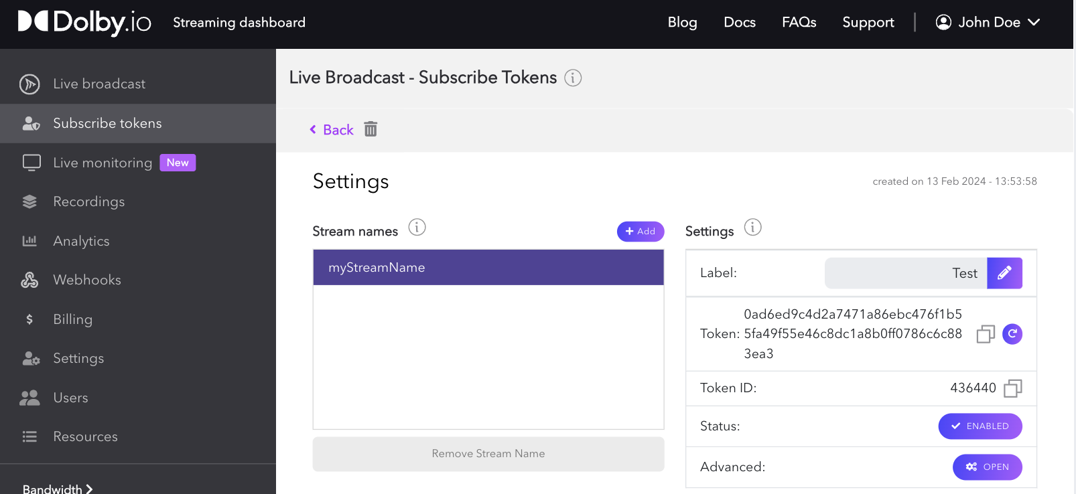Click the trash delete token icon
This screenshot has width=1076, height=494.
point(371,129)
